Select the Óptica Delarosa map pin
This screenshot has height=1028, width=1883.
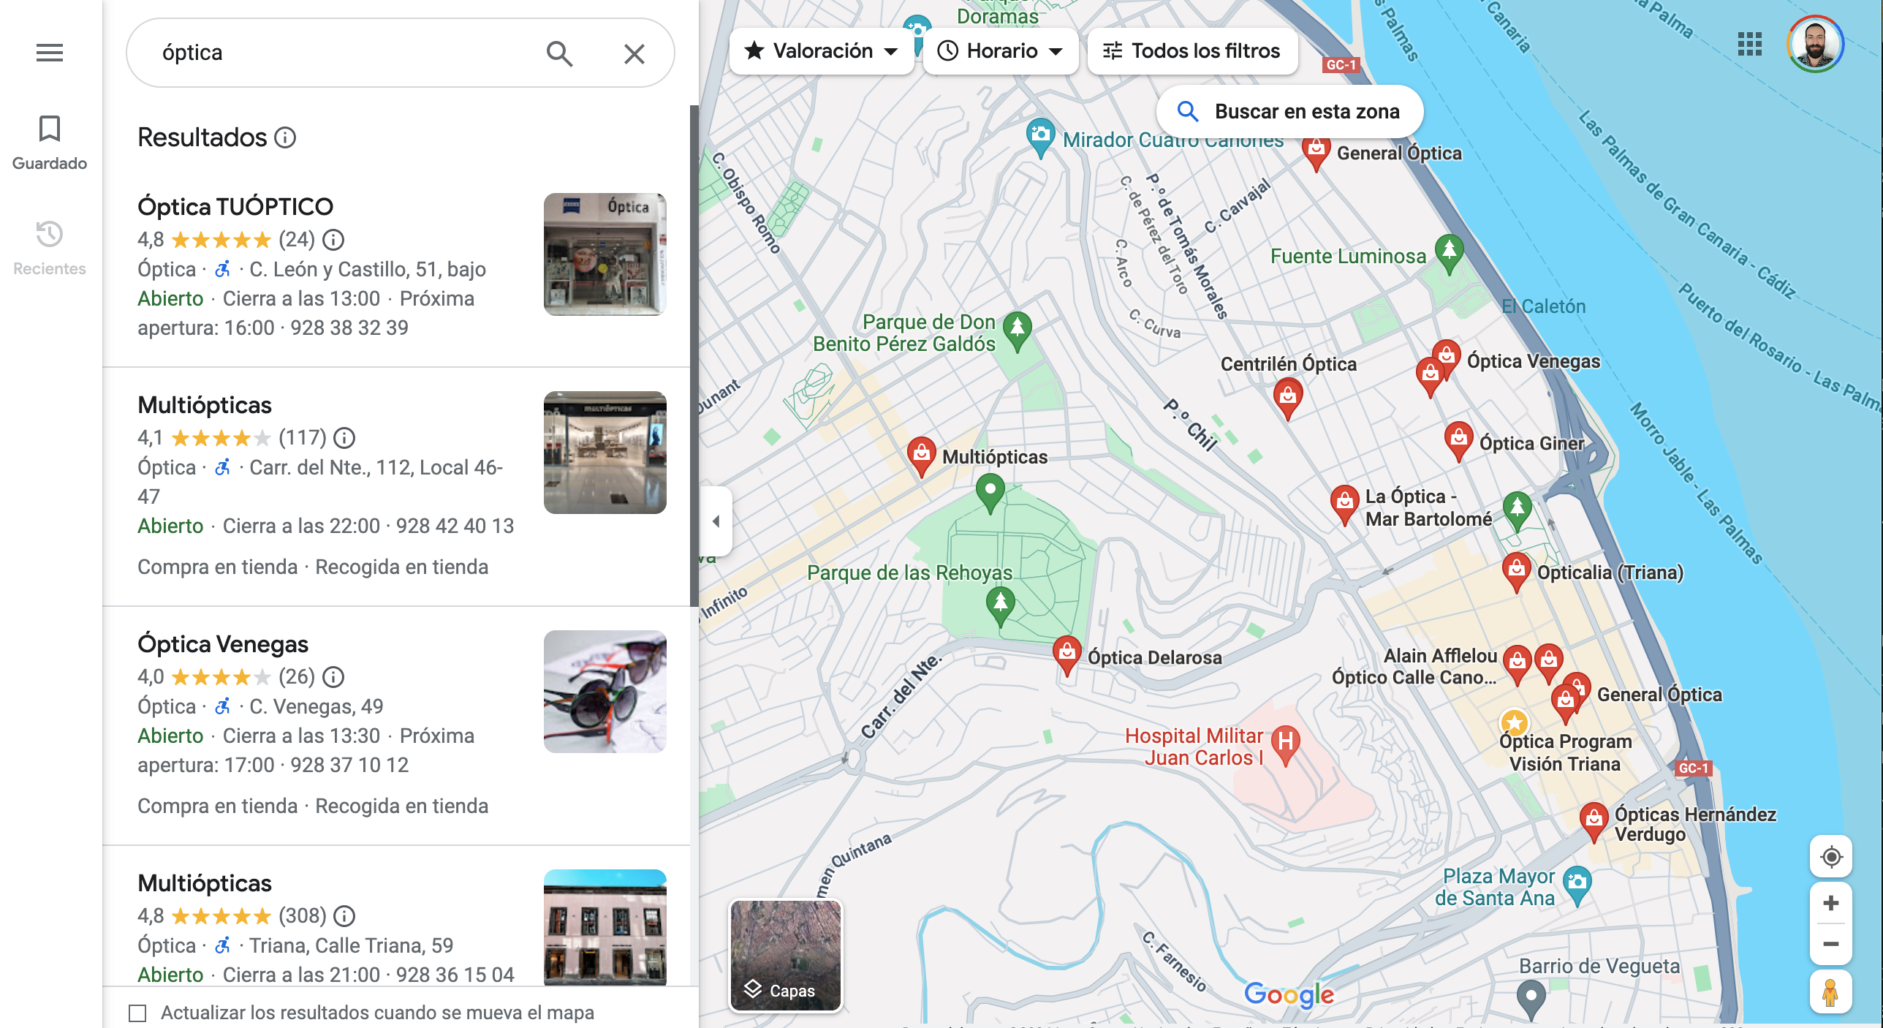[1067, 655]
